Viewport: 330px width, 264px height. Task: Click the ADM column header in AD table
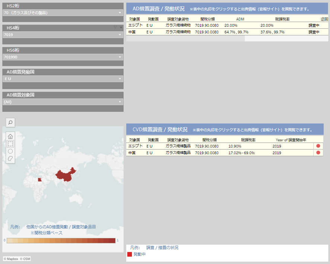(240, 19)
